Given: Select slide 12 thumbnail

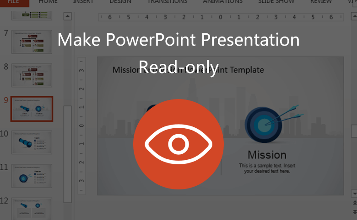Looking at the screenshot, I should click(32, 209).
